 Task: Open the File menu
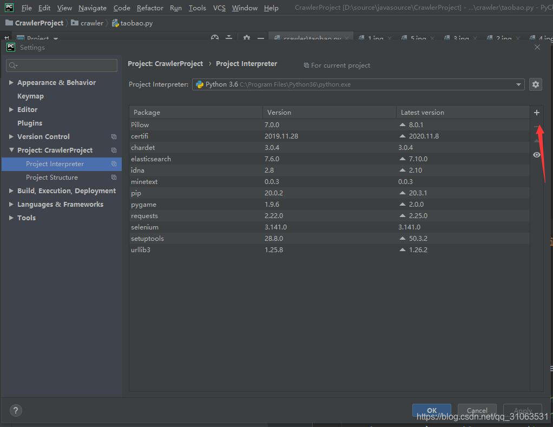point(27,8)
